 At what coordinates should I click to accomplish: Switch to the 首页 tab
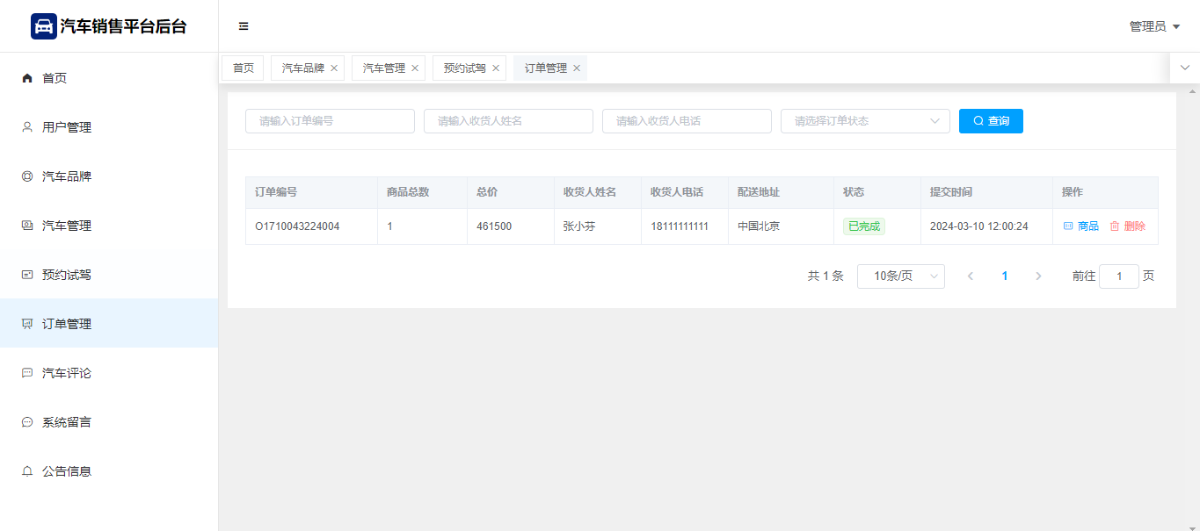click(243, 68)
